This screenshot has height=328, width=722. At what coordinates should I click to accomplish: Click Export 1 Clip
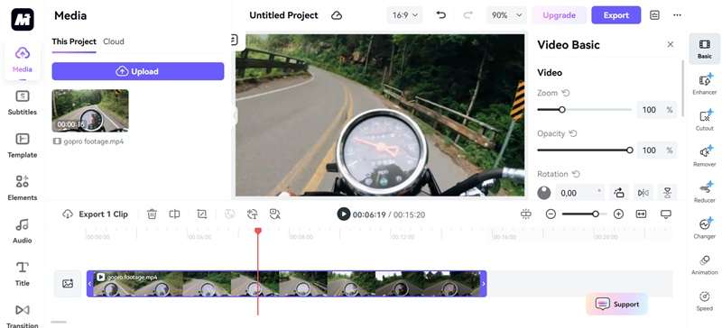(95, 214)
